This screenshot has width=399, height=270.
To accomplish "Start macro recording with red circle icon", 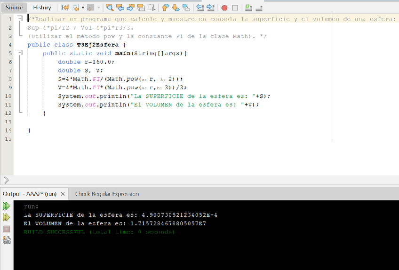I will click(x=224, y=8).
